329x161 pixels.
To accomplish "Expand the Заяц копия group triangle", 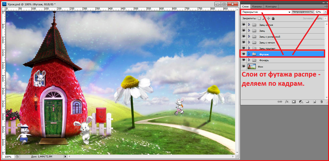I will (x=249, y=25).
